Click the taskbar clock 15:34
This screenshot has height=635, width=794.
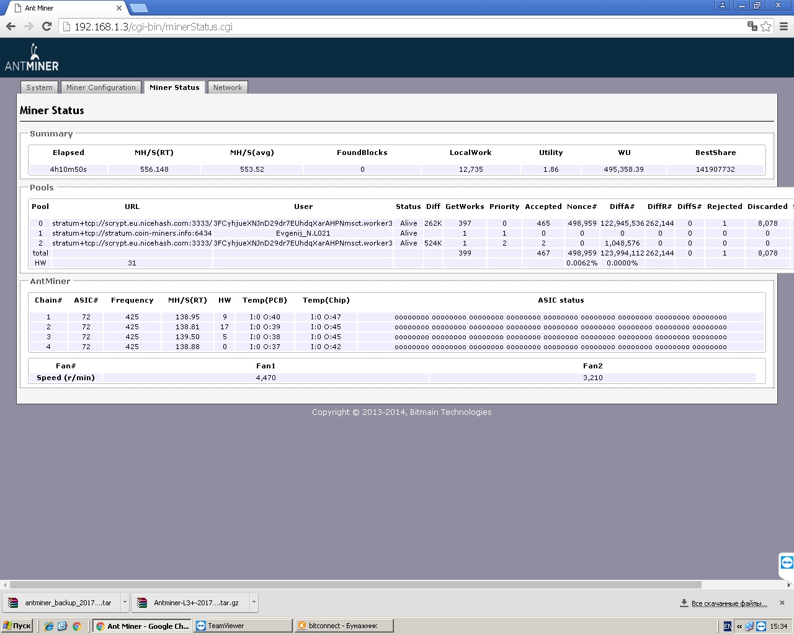pos(778,626)
